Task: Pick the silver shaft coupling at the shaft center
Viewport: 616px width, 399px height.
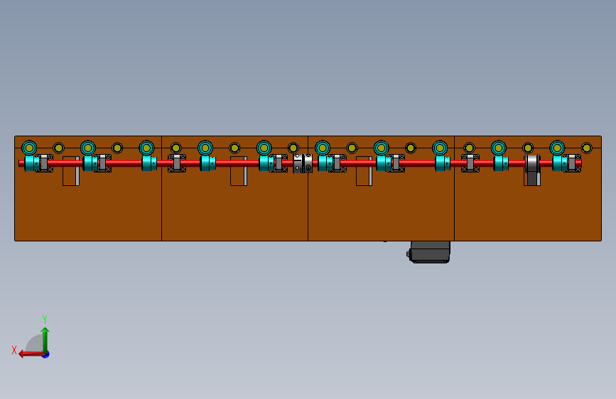Action: [x=303, y=163]
